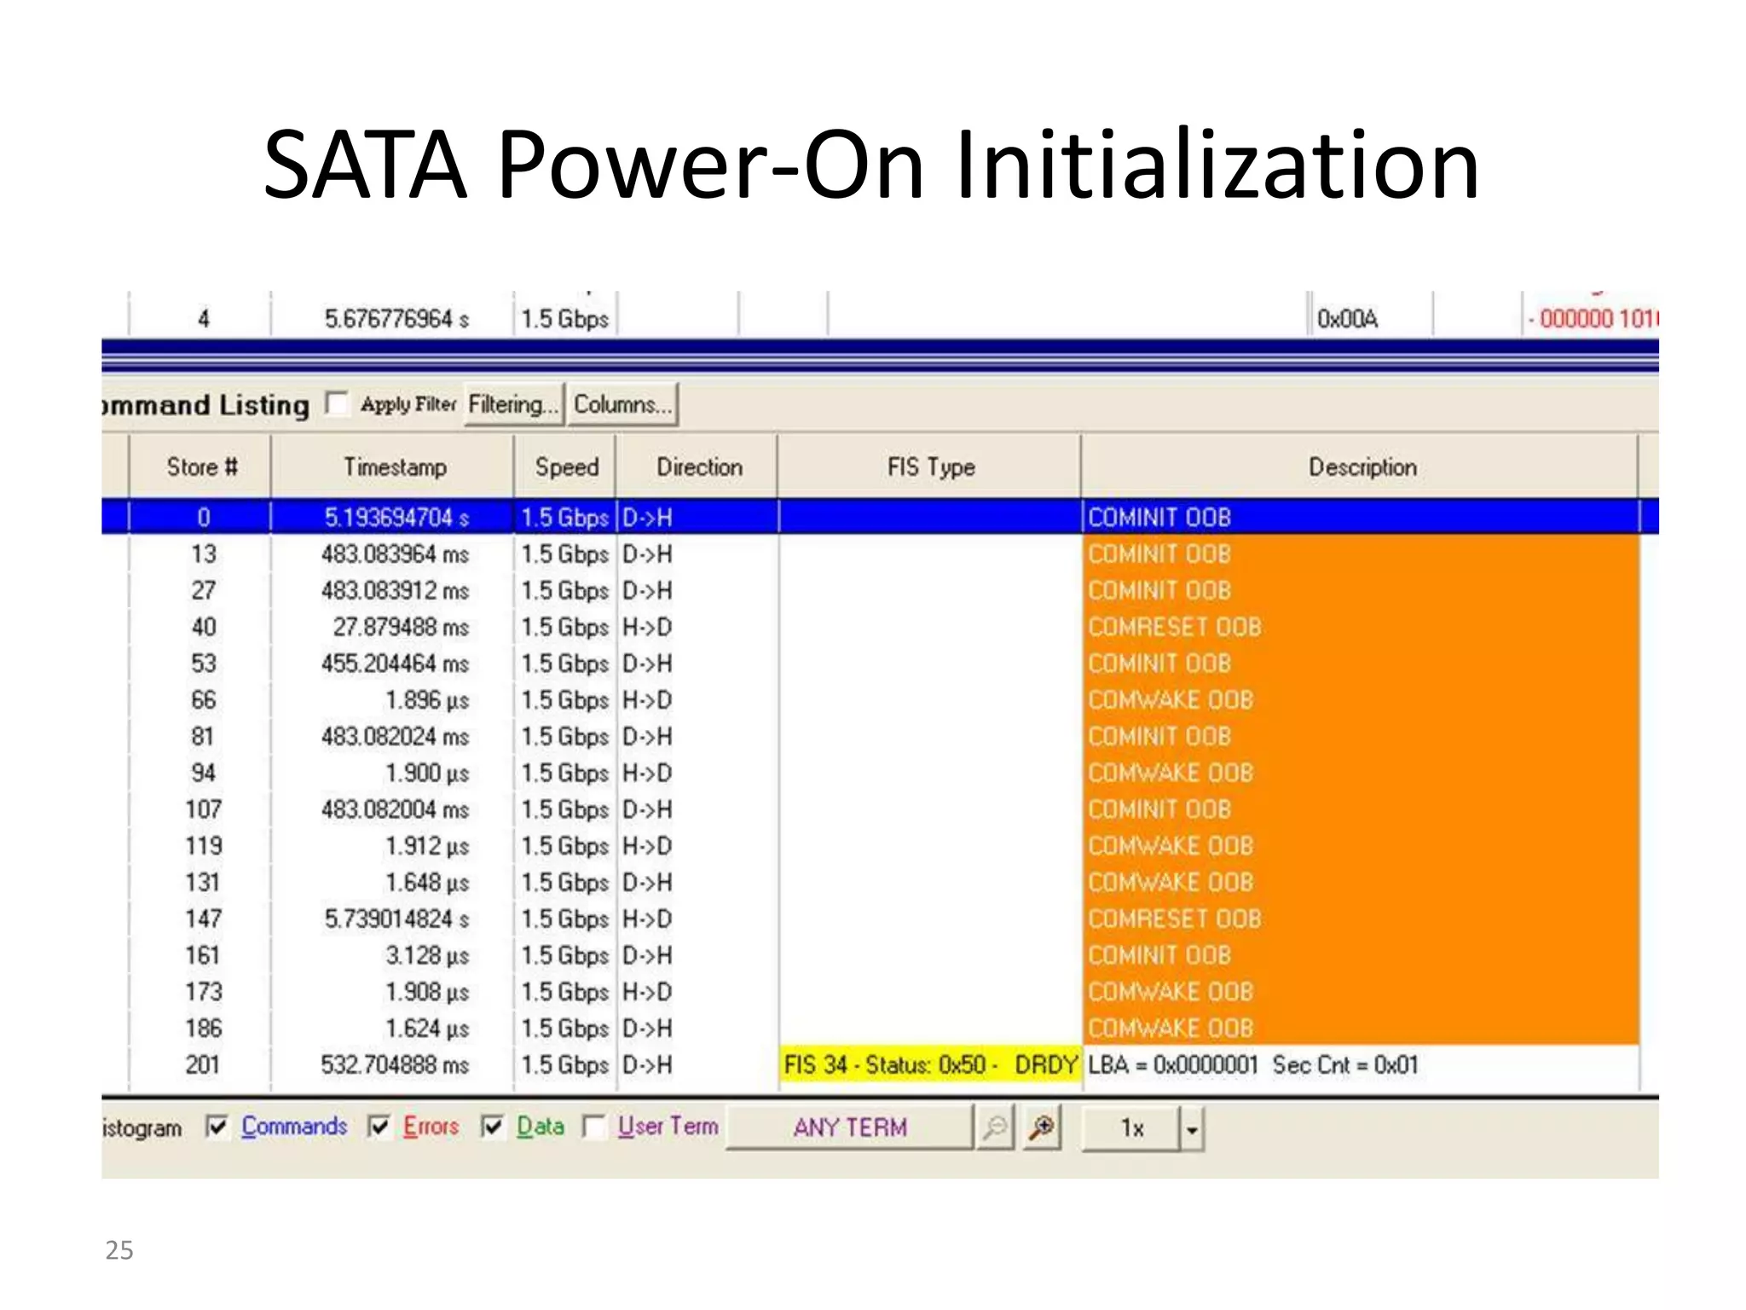Enable the User Term checkbox

click(x=594, y=1127)
